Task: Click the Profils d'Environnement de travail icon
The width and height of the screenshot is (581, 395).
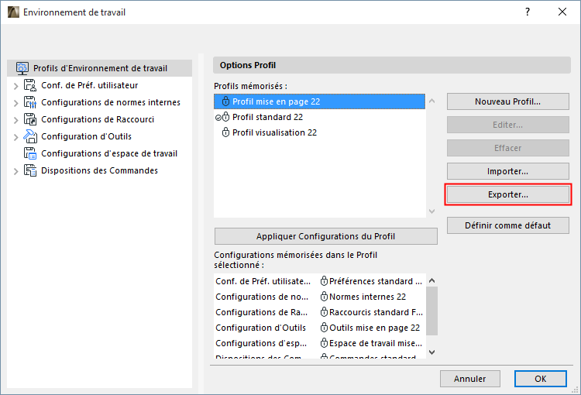Action: [x=22, y=68]
